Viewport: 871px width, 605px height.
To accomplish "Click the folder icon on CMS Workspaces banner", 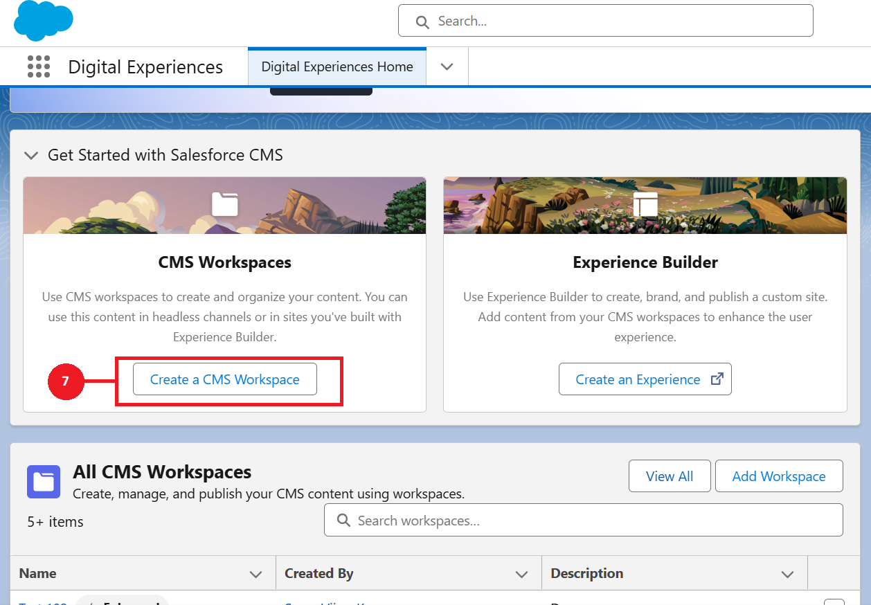I will (224, 204).
